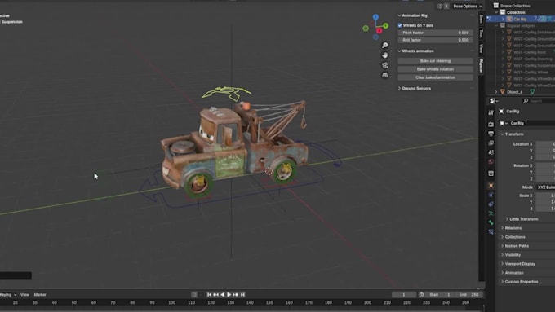This screenshot has width=555, height=312.
Task: Toggle the camera view icon
Action: 384,65
